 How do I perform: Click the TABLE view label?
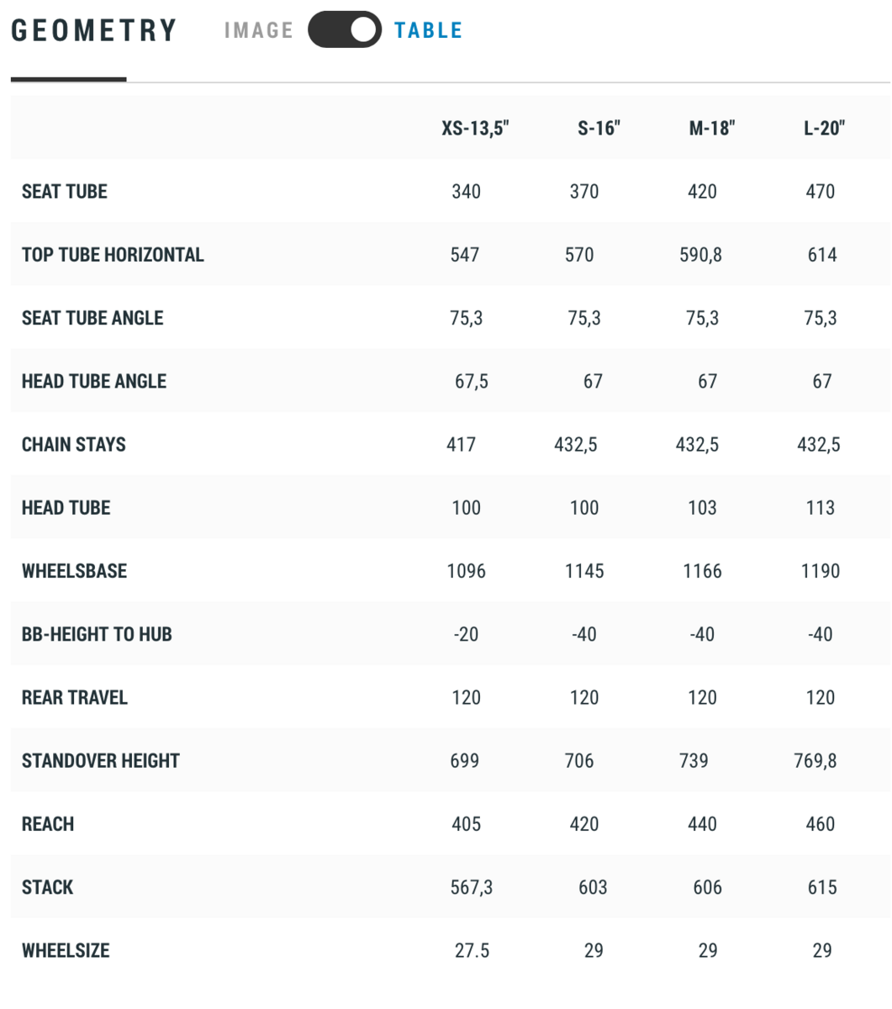tap(429, 30)
